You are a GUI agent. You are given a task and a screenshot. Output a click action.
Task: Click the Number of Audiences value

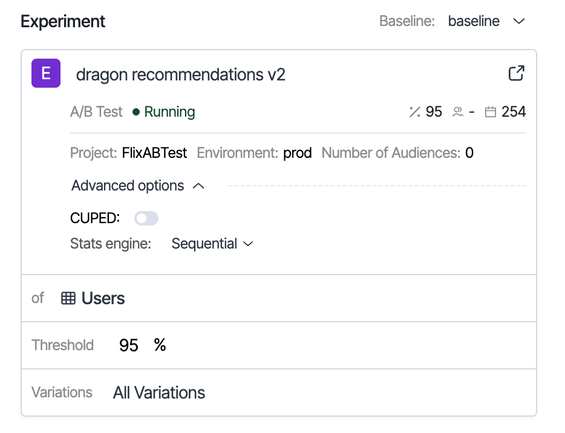click(469, 153)
